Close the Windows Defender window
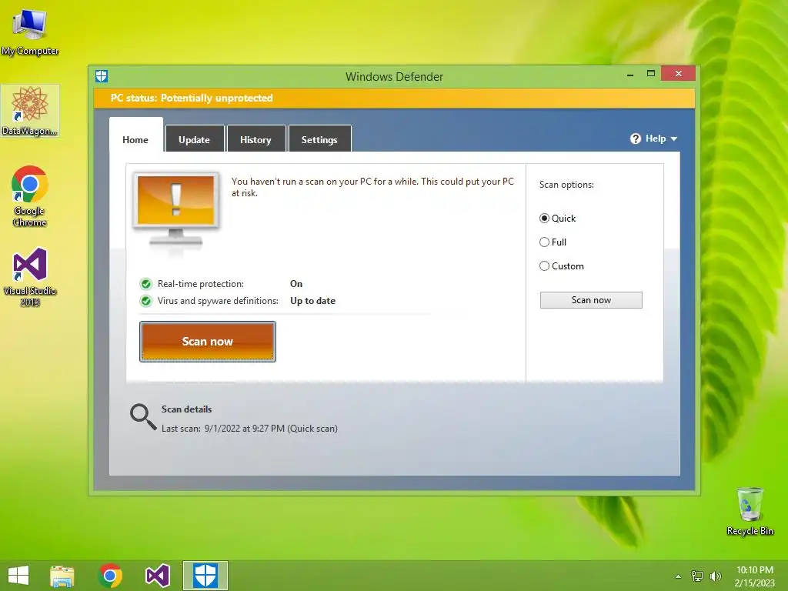788x591 pixels. (x=679, y=74)
